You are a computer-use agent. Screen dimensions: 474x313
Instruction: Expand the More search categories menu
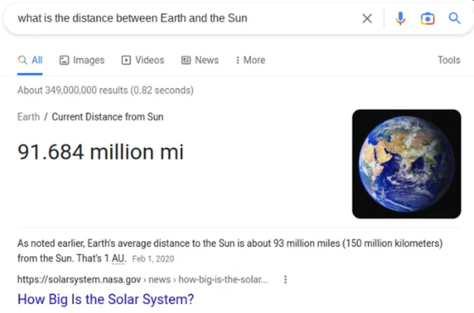click(x=250, y=60)
